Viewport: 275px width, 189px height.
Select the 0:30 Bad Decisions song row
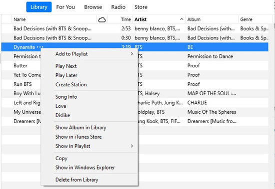134,38
